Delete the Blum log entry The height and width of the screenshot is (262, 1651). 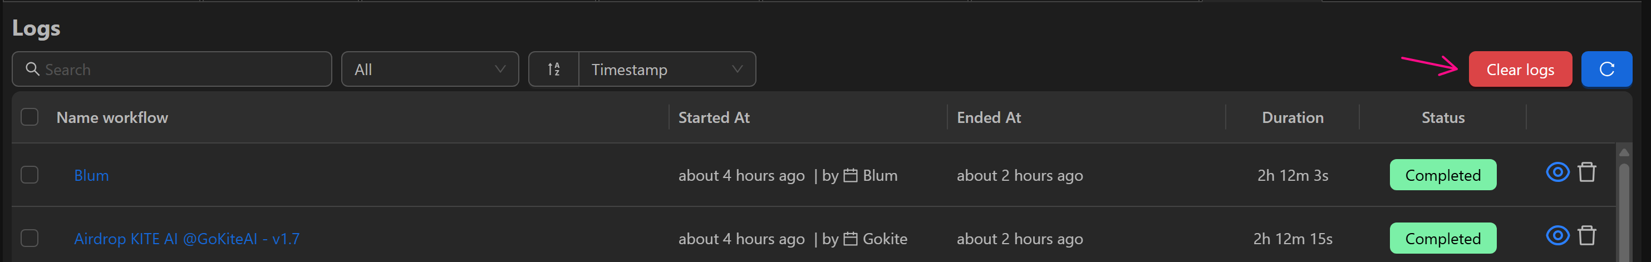coord(1586,172)
